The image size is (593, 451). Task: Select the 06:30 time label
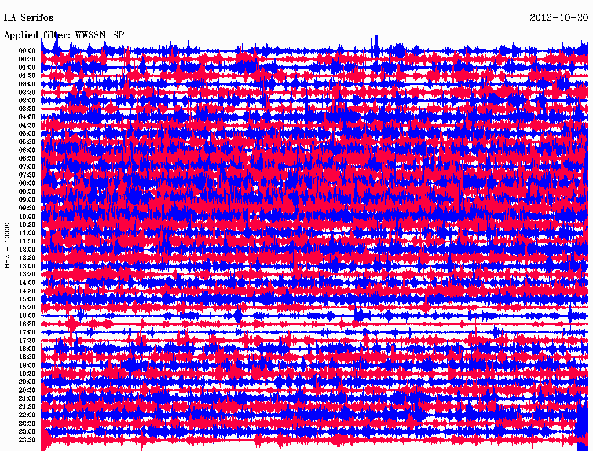[x=27, y=158]
